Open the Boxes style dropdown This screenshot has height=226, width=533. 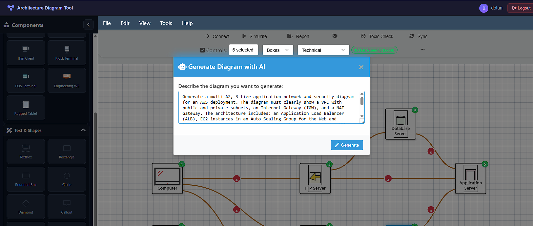[277, 50]
